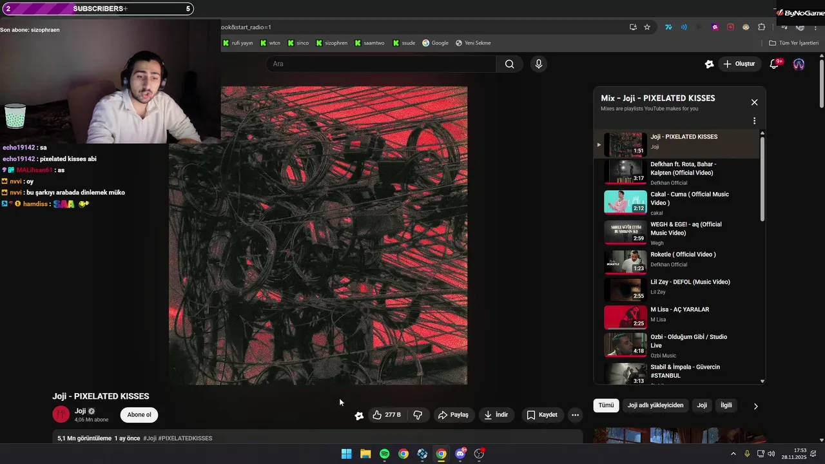The image size is (825, 464).
Task: Open the rufi yayın bookmark
Action: [x=238, y=43]
